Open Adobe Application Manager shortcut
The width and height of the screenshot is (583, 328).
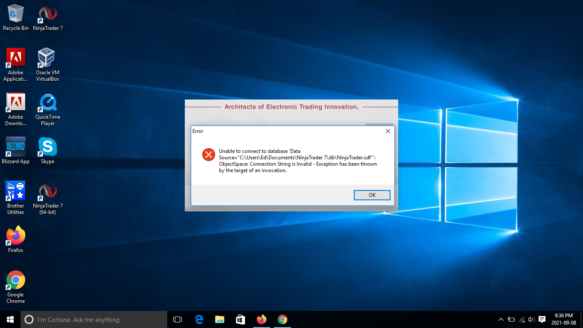pos(16,64)
